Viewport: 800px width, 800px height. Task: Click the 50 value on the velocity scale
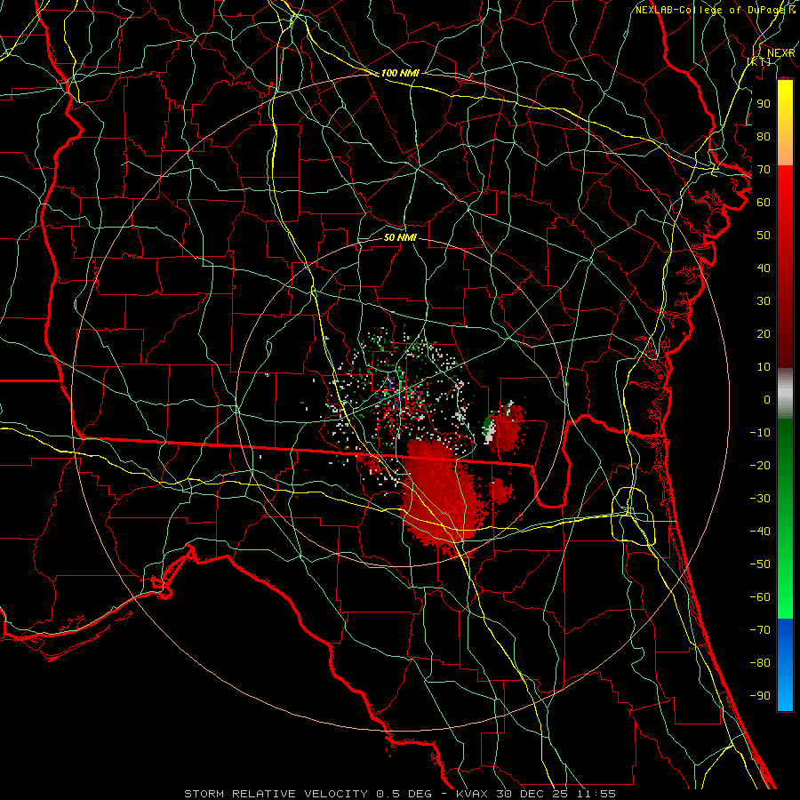click(x=764, y=236)
